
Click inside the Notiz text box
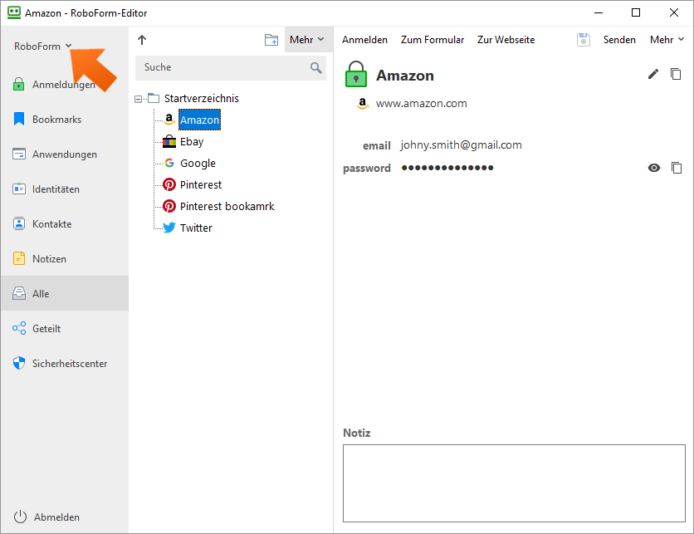(x=514, y=483)
